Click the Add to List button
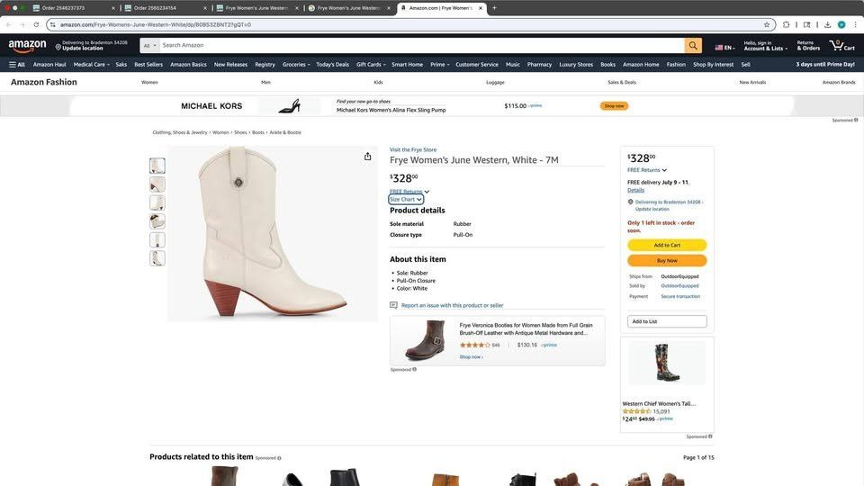 [667, 321]
